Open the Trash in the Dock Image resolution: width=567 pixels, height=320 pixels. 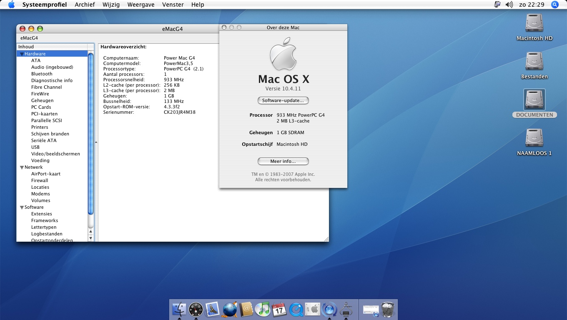(388, 310)
